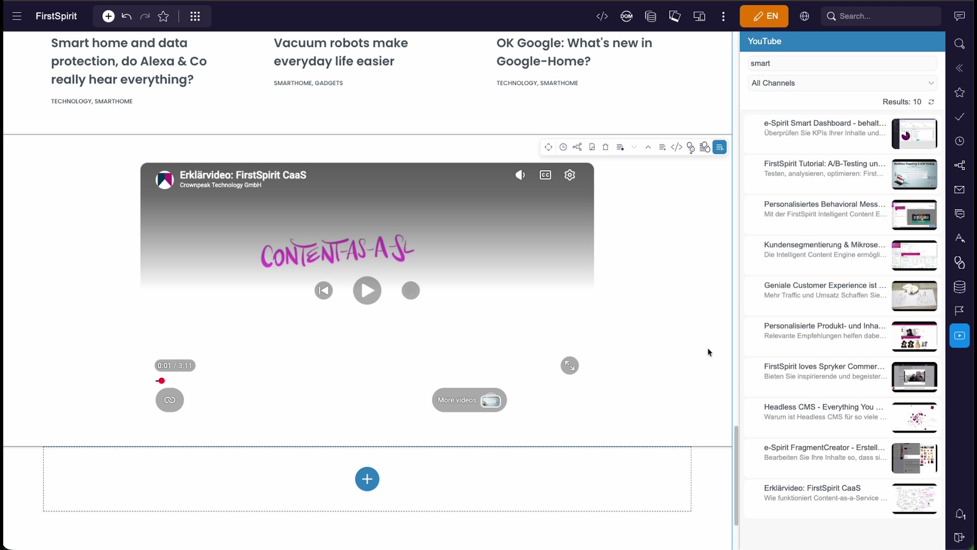Click the highlighted edit section button
Screen dimensions: 977x550
[x=720, y=147]
